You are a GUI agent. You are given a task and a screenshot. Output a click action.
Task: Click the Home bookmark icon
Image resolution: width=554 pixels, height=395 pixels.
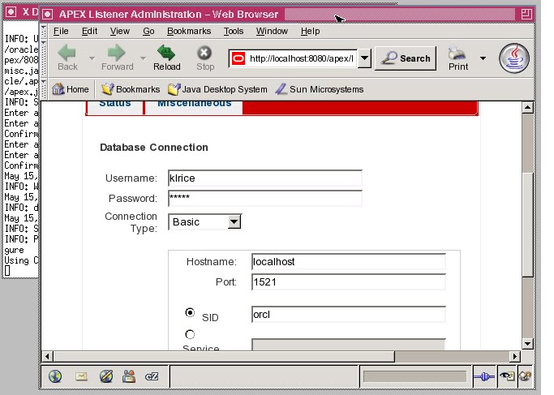click(x=58, y=89)
